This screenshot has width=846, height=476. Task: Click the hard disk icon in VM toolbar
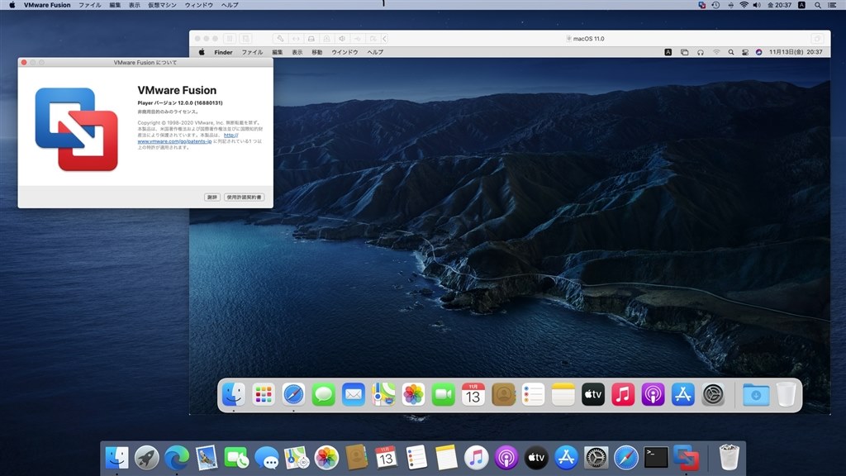[x=311, y=38]
